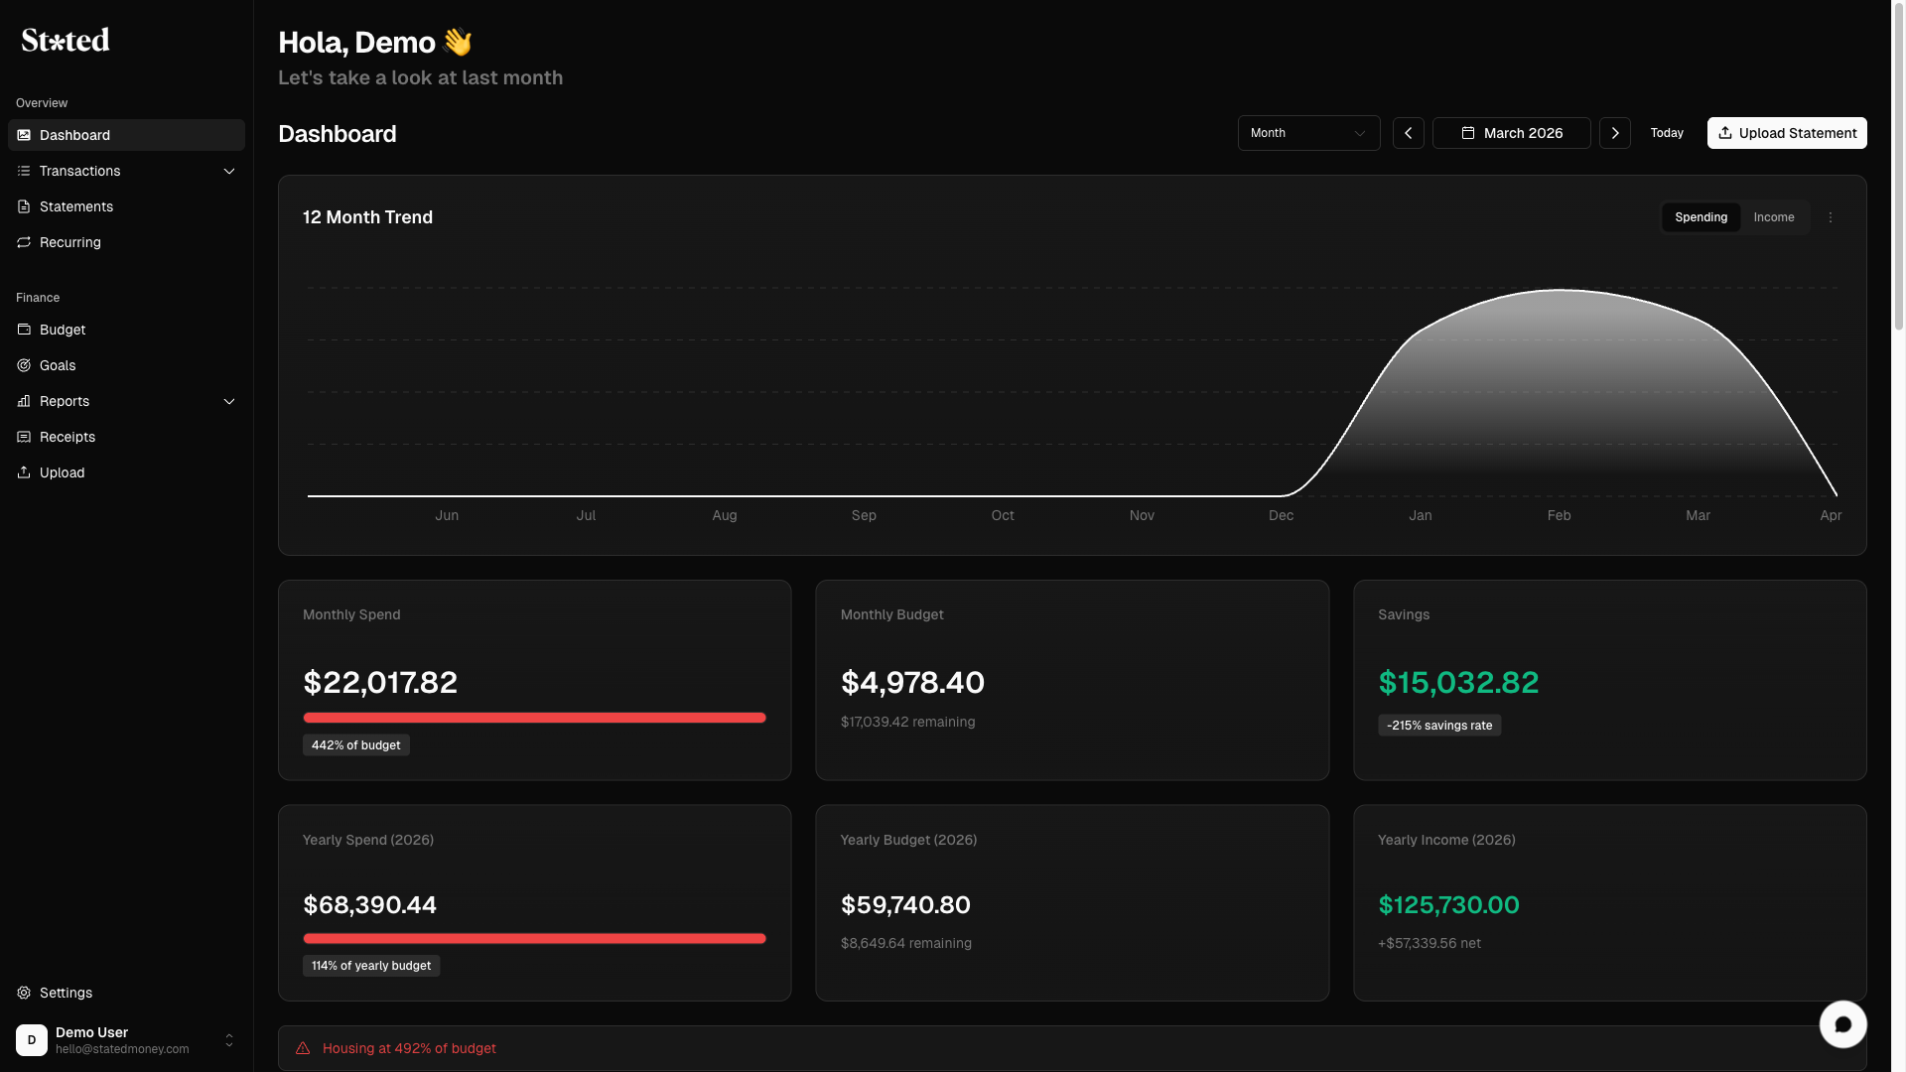Switch trend chart to Income
Screen dimensions: 1906x1072
click(x=1773, y=217)
